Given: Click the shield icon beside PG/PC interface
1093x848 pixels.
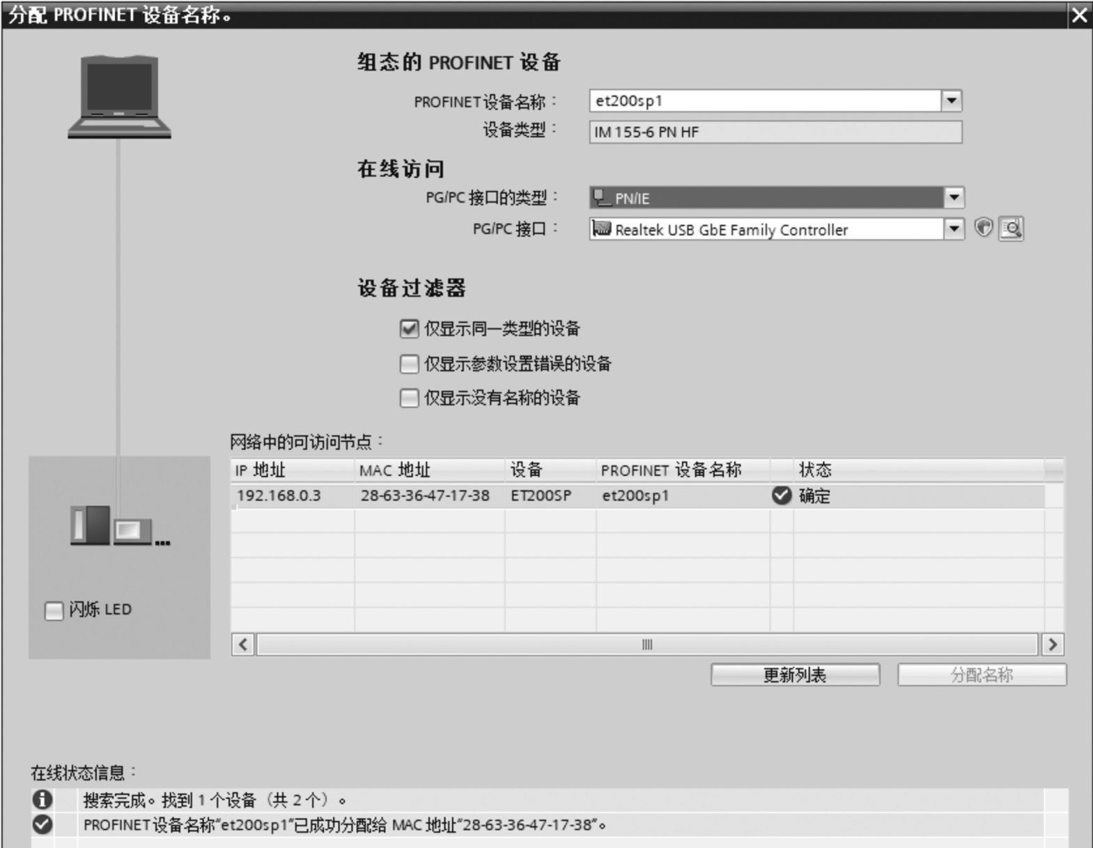Looking at the screenshot, I should tap(983, 228).
